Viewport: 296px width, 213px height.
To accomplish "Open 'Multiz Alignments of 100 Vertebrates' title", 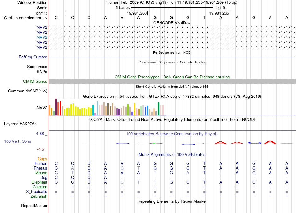I will (x=172, y=155).
